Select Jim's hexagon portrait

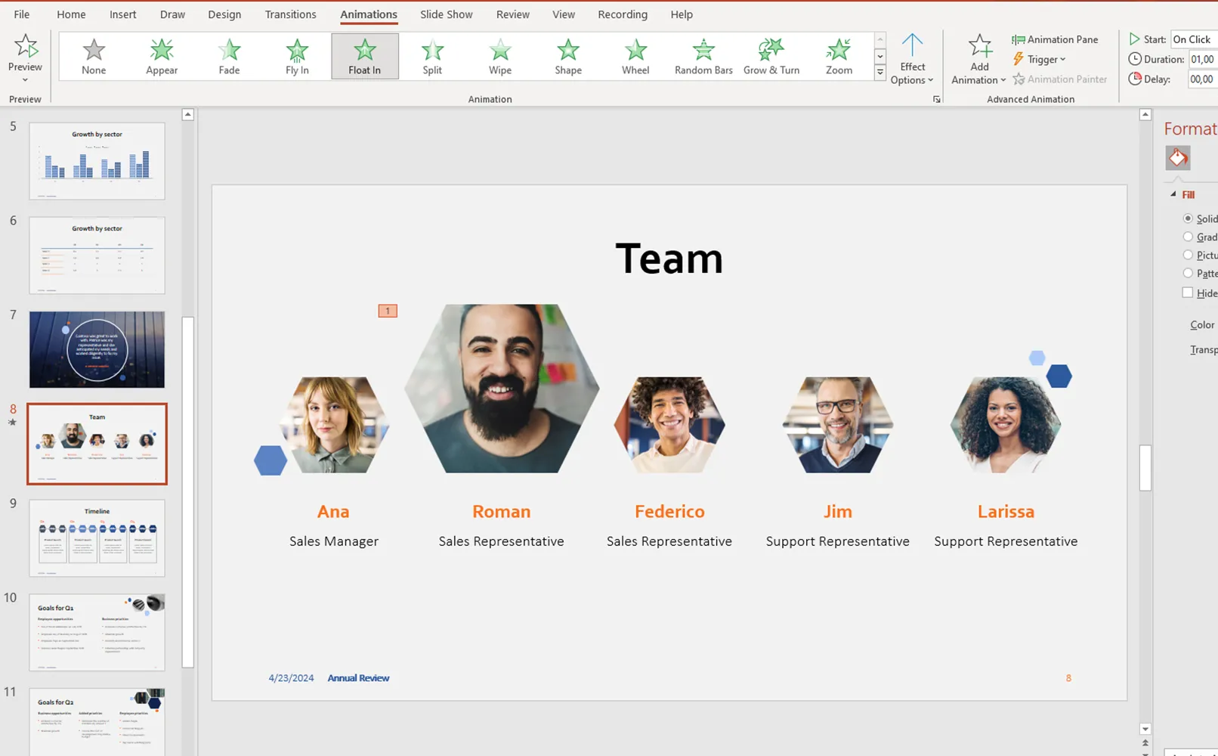[838, 425]
